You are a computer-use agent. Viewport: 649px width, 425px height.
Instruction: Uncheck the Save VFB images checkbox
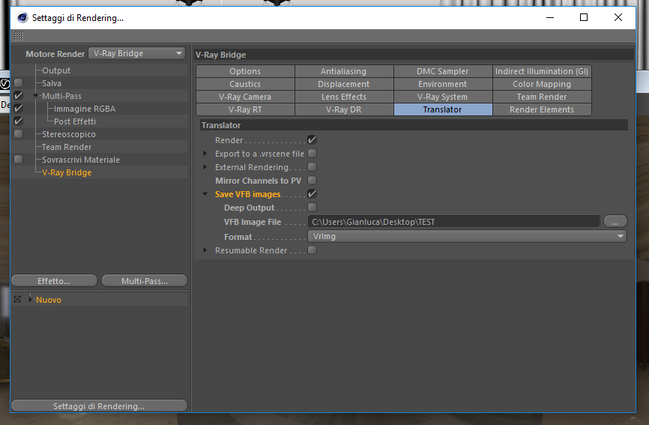tap(312, 193)
